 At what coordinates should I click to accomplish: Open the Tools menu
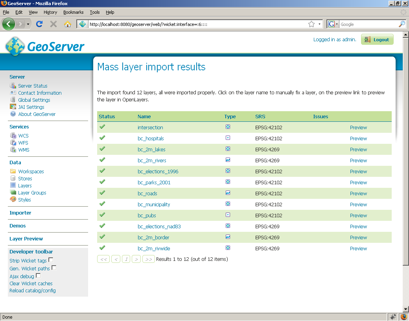coord(94,12)
